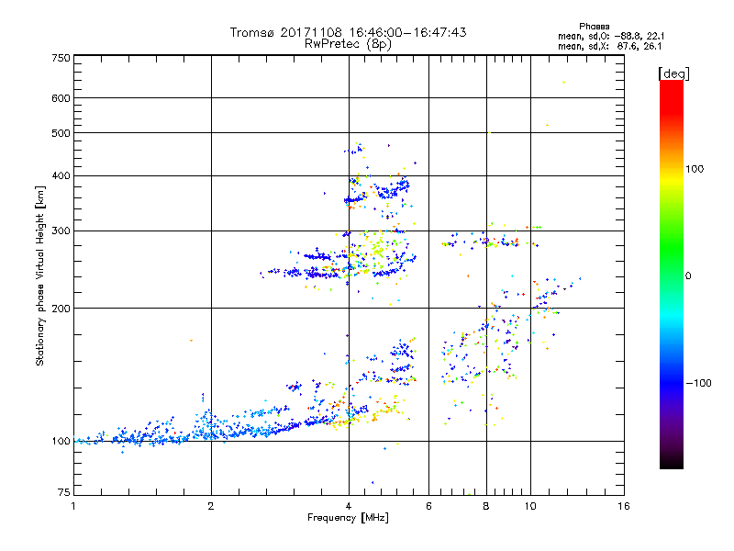734x551 pixels.
Task: Click the colorbar "100" tick label
Action: coord(695,169)
